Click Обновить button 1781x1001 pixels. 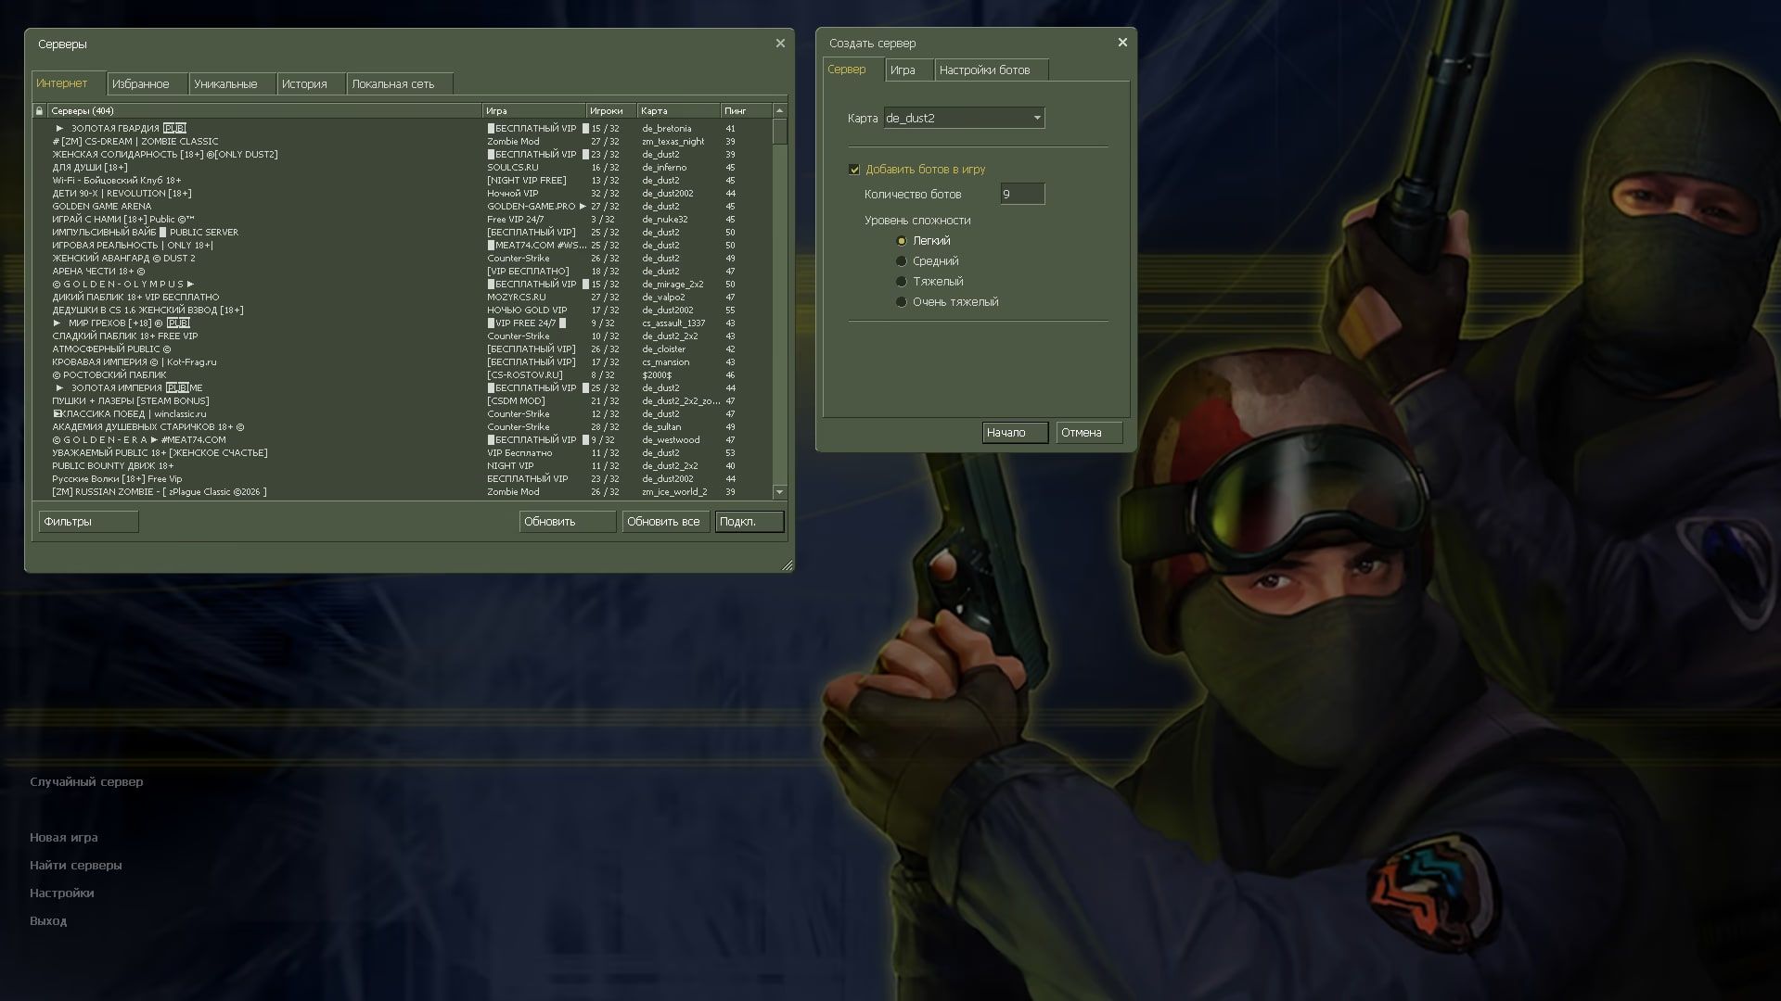click(x=567, y=522)
